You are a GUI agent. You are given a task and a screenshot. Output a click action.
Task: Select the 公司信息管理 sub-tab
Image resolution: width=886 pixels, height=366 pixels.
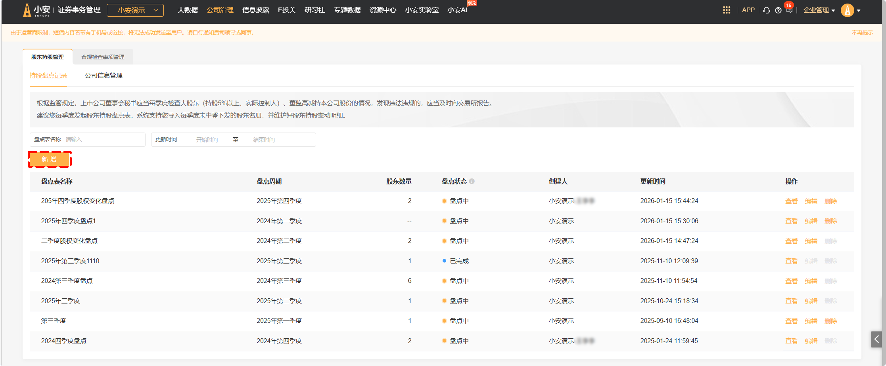click(x=104, y=75)
